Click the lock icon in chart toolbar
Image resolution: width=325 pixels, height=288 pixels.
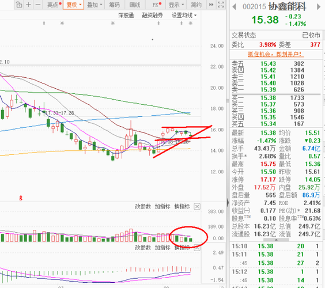(x=19, y=5)
